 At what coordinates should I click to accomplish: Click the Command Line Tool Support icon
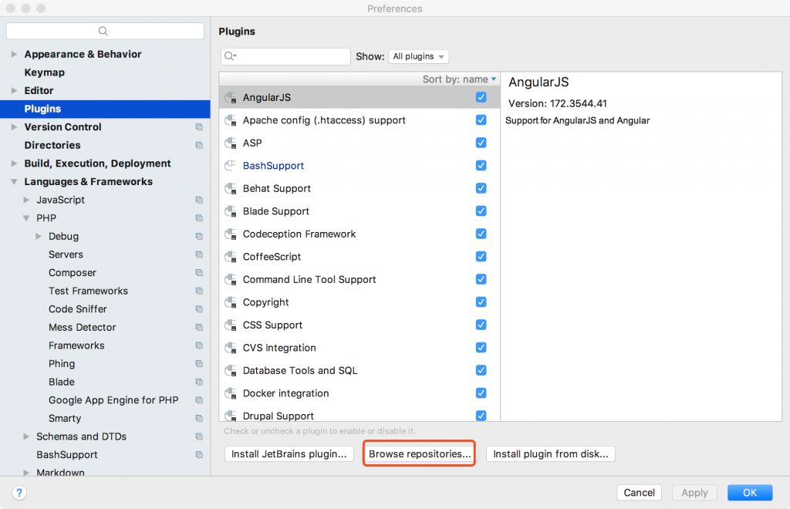[x=231, y=279]
